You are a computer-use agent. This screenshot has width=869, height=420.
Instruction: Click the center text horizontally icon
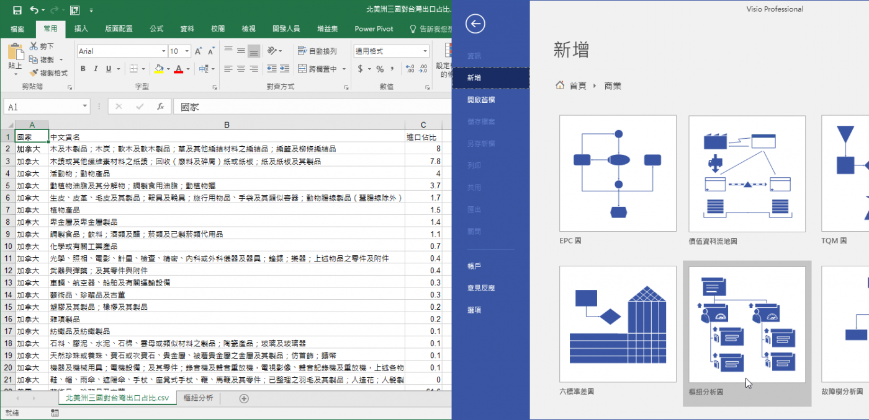[x=241, y=69]
